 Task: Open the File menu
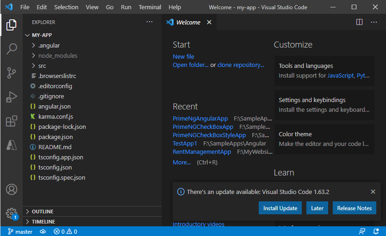(25, 7)
